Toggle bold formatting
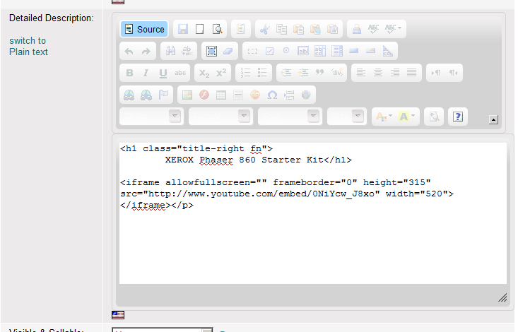Screen dimensions: 518x332 click(129, 73)
